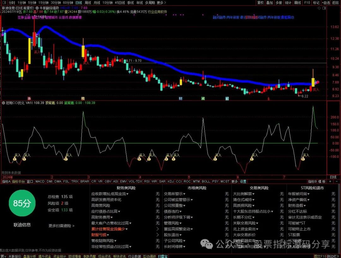The width and height of the screenshot is (341, 258).
Task: Select VOL-TDX indicator
Action: (135, 181)
